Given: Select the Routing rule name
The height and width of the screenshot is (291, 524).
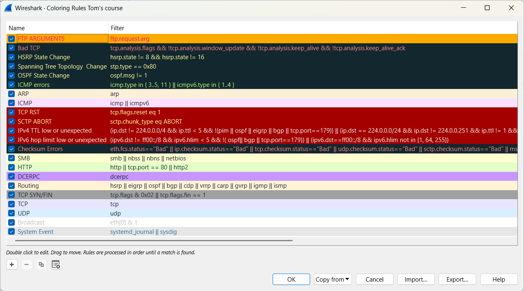Looking at the screenshot, I should 28,186.
